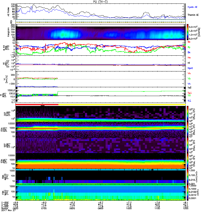Click the FBK scm nT color bar
Viewport: 201px width, 214px height.
coord(188,193)
